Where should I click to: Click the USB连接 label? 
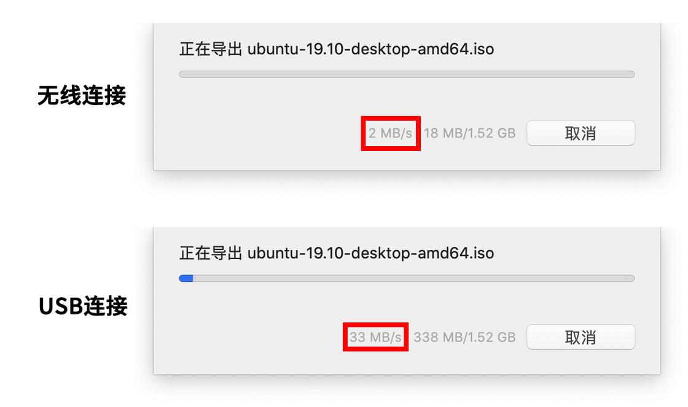[x=83, y=306]
